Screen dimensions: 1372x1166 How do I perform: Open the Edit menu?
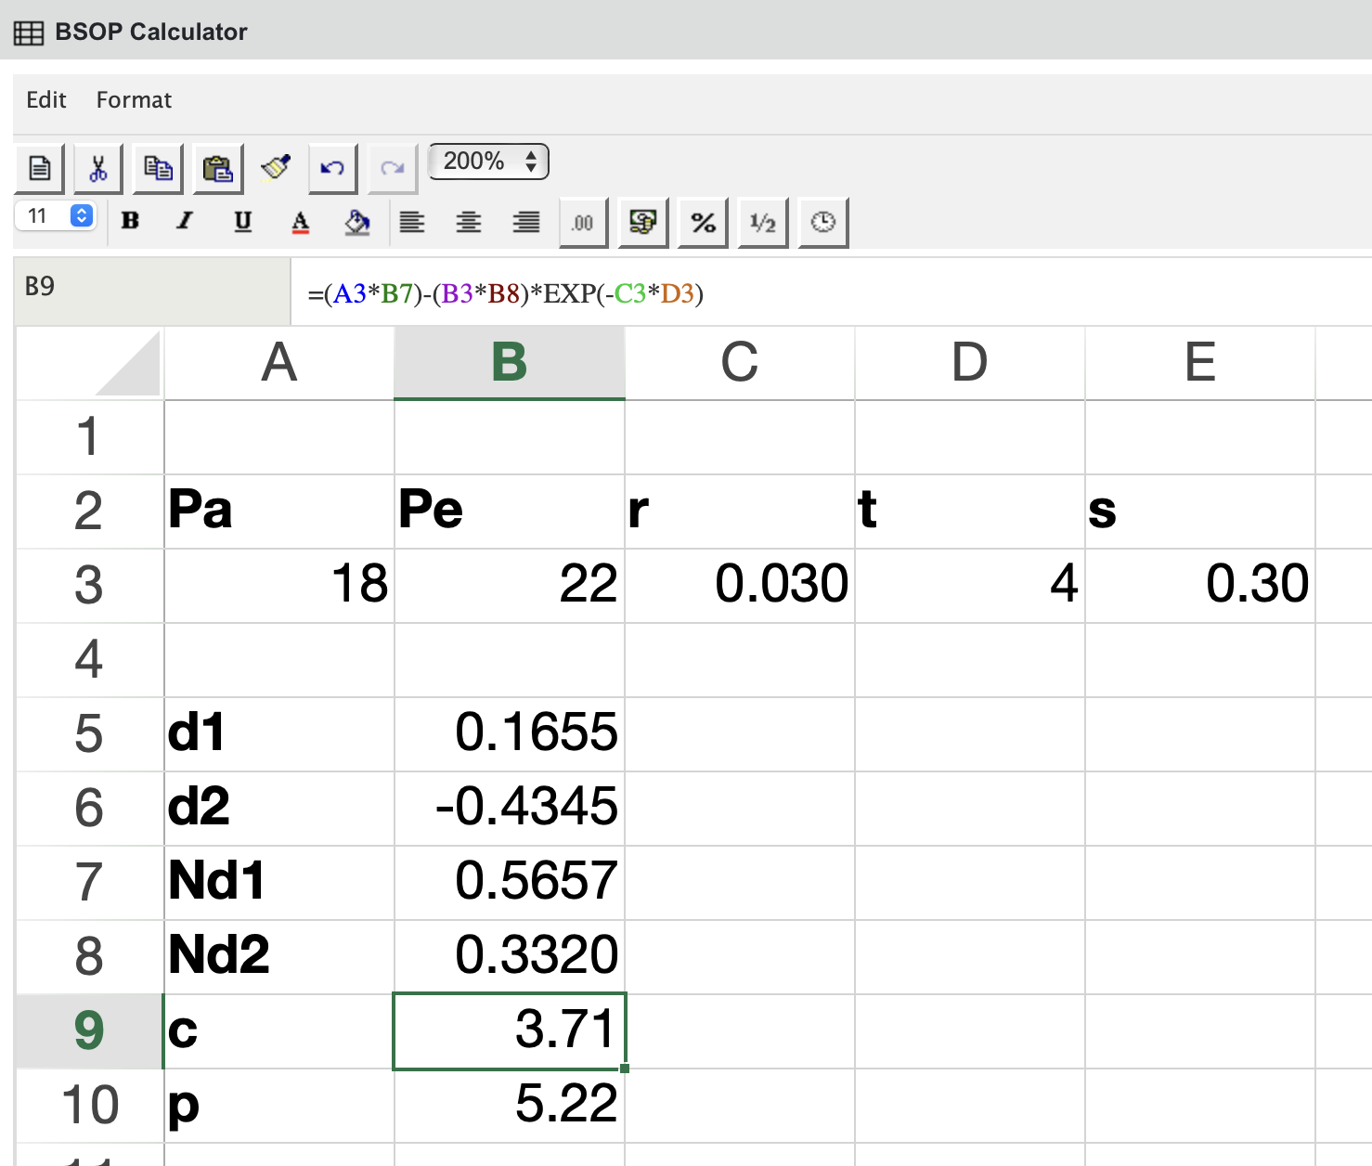(x=45, y=100)
